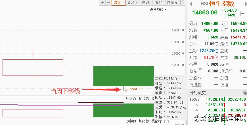Click 加指标 in the bottom indicator panel
The height and width of the screenshot is (125, 247).
pos(144,121)
